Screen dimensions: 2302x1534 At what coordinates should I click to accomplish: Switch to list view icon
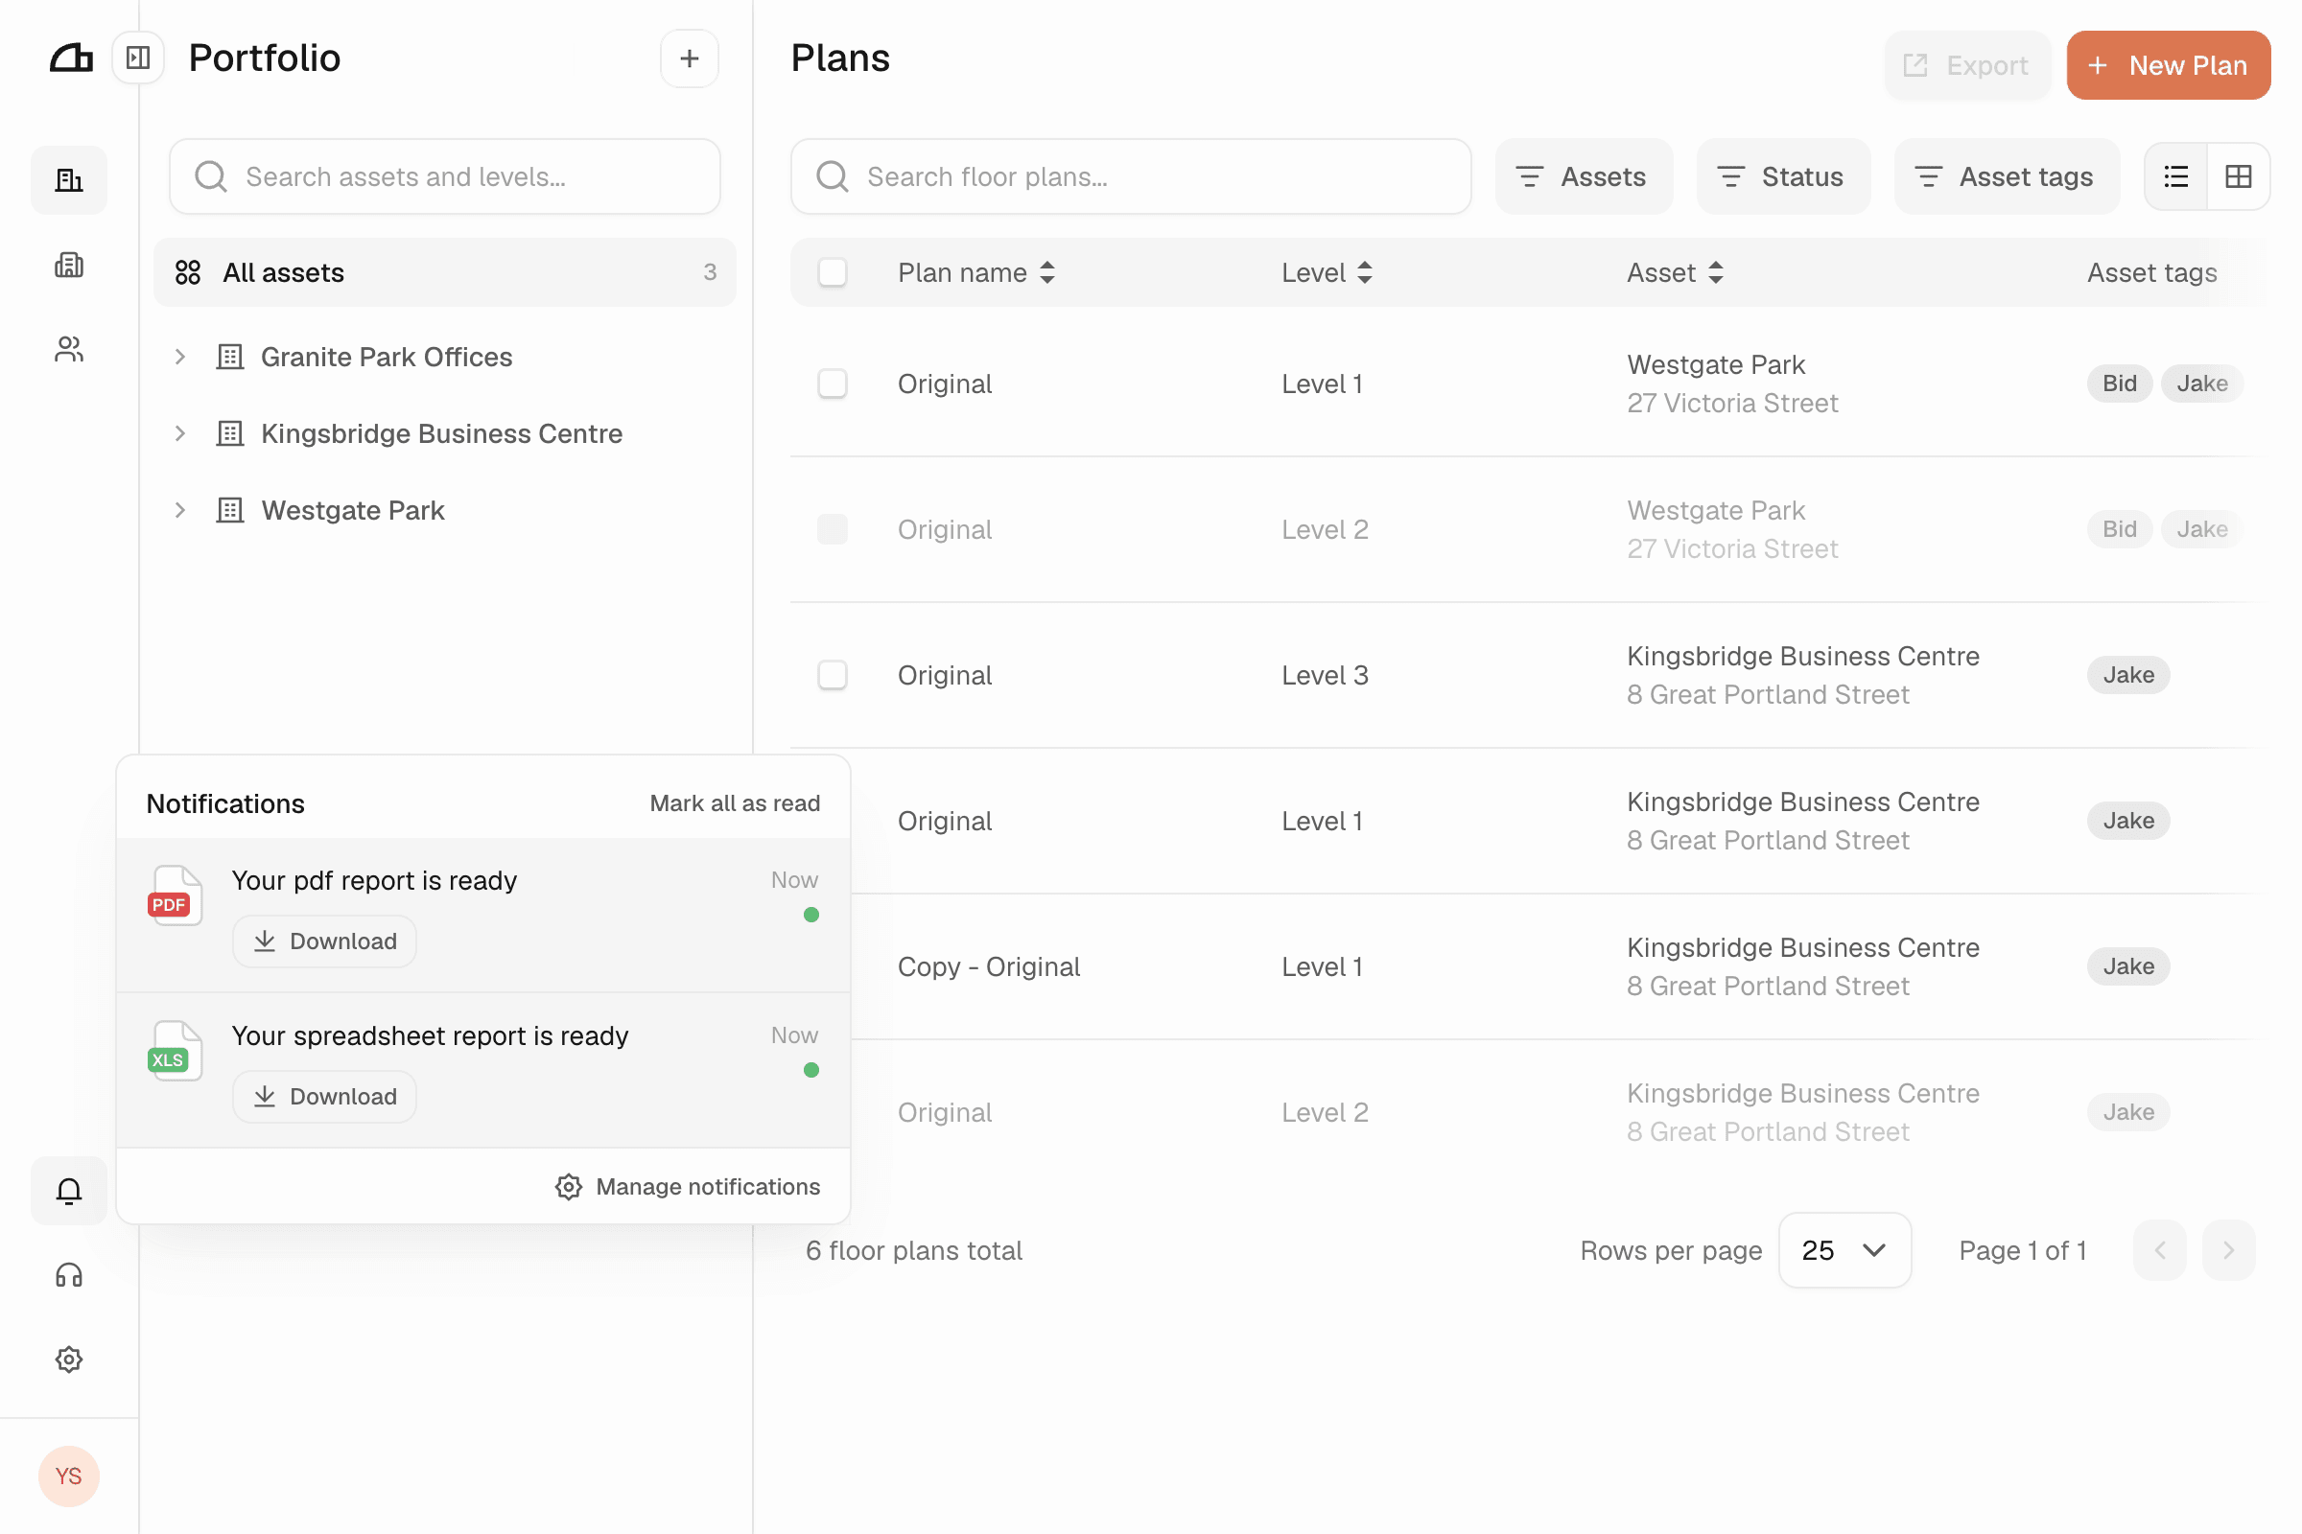tap(2175, 176)
